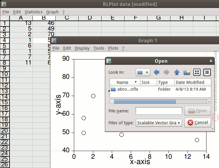Select column G header in spreadsheet

[x=159, y=18]
